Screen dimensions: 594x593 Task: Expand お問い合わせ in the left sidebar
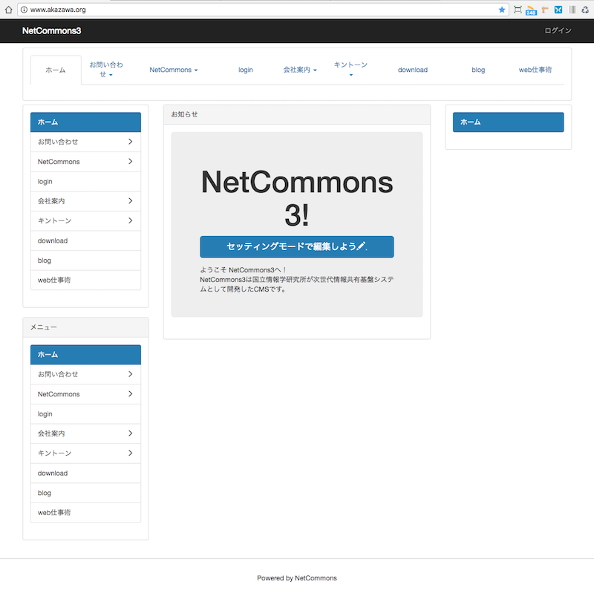tap(85, 142)
